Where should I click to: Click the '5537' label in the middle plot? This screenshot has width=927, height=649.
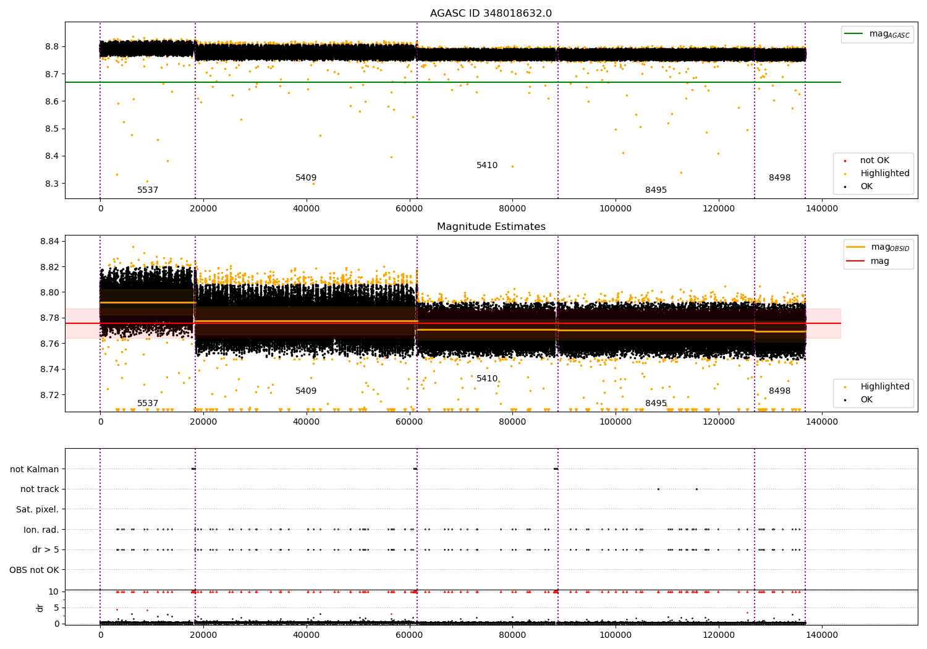148,404
